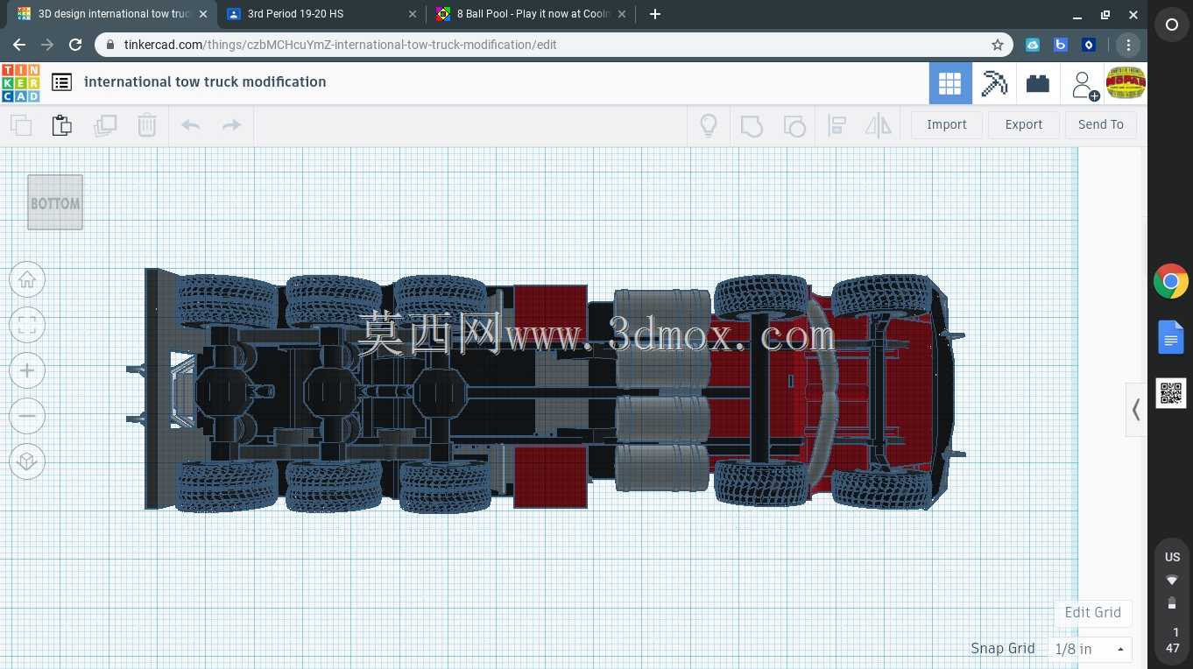Viewport: 1193px width, 669px height.
Task: Click the Export button
Action: click(x=1024, y=124)
